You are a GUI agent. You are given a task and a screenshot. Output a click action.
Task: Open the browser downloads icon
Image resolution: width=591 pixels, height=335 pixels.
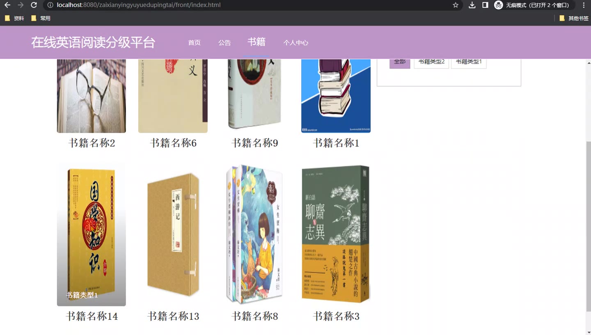(x=472, y=5)
